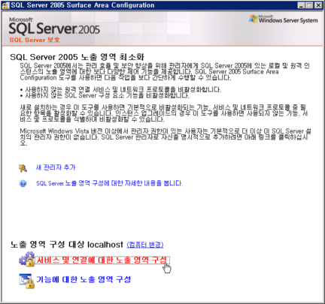Click the blue help icon beside the 자세한 내용 link

click(23, 183)
